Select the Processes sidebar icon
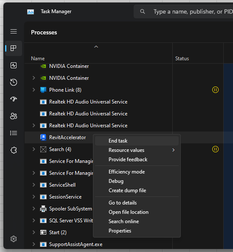Viewport: 233px width, 252px height. 14,48
